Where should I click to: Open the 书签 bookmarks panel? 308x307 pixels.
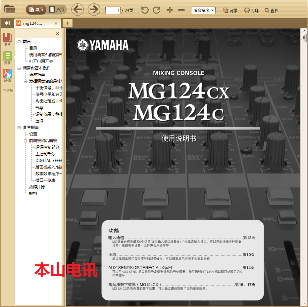pyautogui.click(x=7, y=40)
